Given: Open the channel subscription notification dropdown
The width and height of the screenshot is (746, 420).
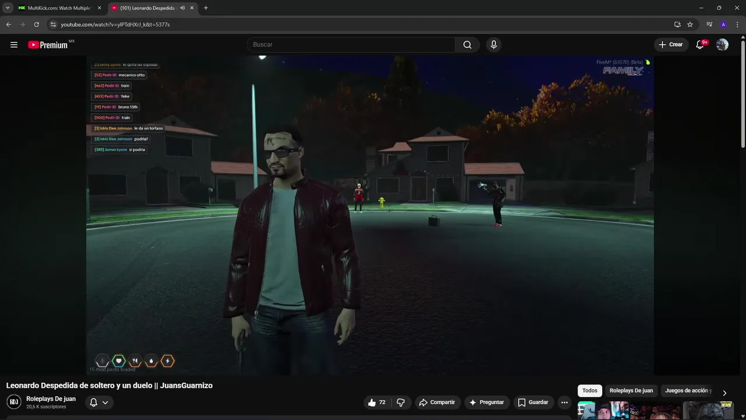Looking at the screenshot, I should pos(98,402).
